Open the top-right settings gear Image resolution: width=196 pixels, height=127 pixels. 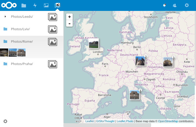(x=187, y=5)
